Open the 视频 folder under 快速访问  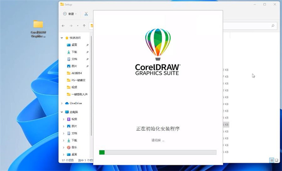coord(72,87)
